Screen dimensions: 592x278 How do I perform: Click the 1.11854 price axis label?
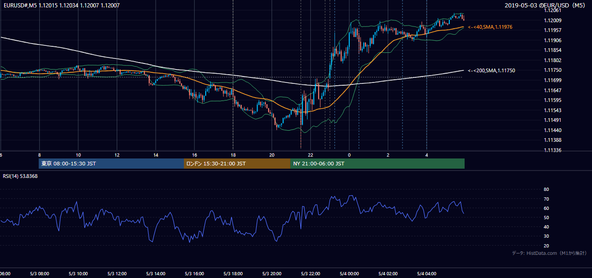pos(553,50)
